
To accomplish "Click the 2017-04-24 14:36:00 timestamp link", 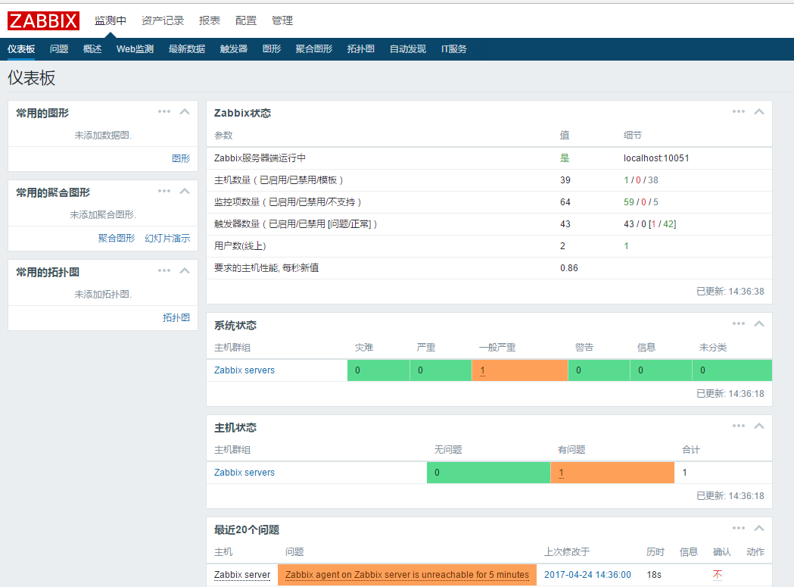I will 587,575.
